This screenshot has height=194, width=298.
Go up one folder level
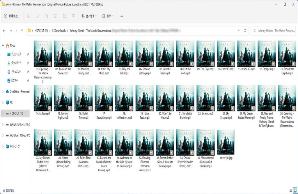tap(22, 31)
